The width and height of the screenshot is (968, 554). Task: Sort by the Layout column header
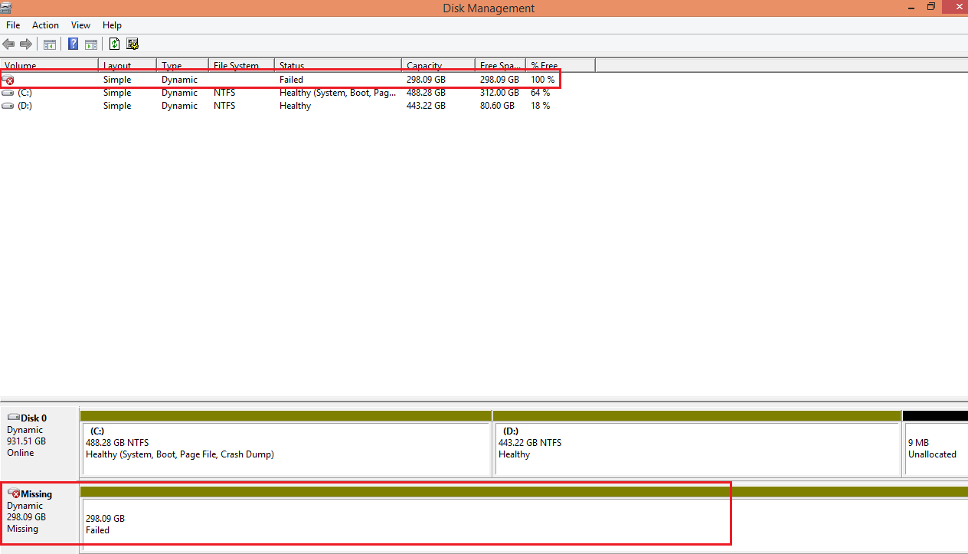click(128, 65)
